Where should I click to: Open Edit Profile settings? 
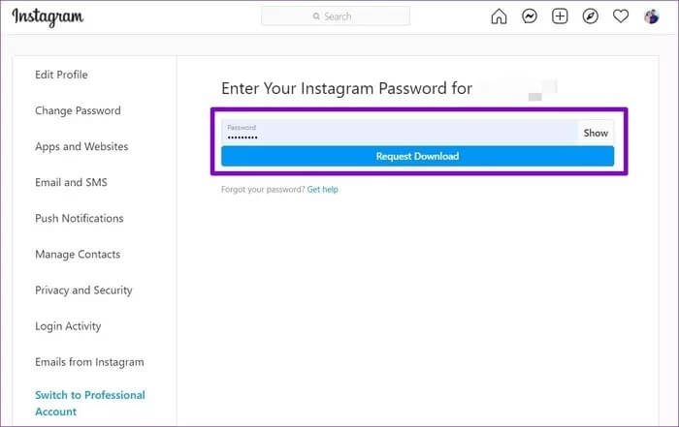click(61, 75)
